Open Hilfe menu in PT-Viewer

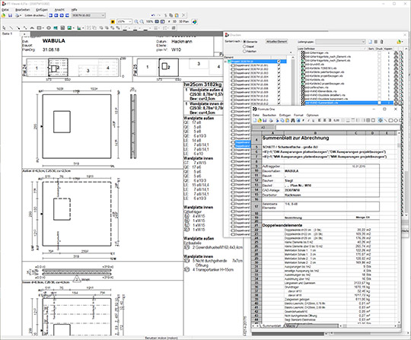(74, 10)
